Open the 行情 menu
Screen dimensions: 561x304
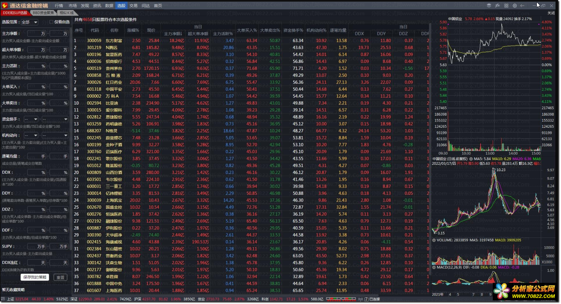(x=59, y=5)
